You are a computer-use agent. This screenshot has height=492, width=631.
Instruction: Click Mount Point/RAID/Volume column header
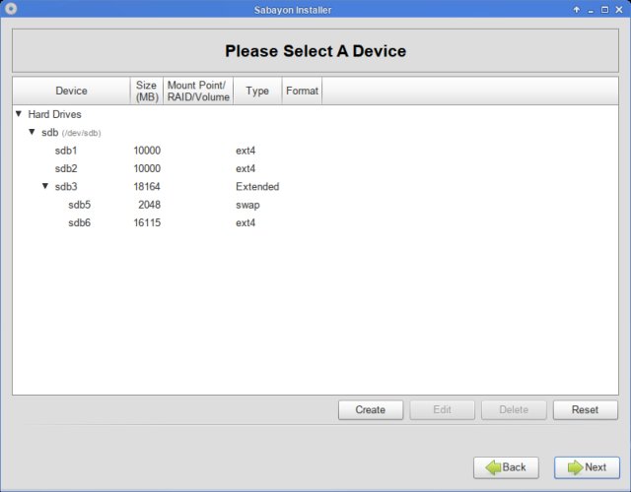198,91
